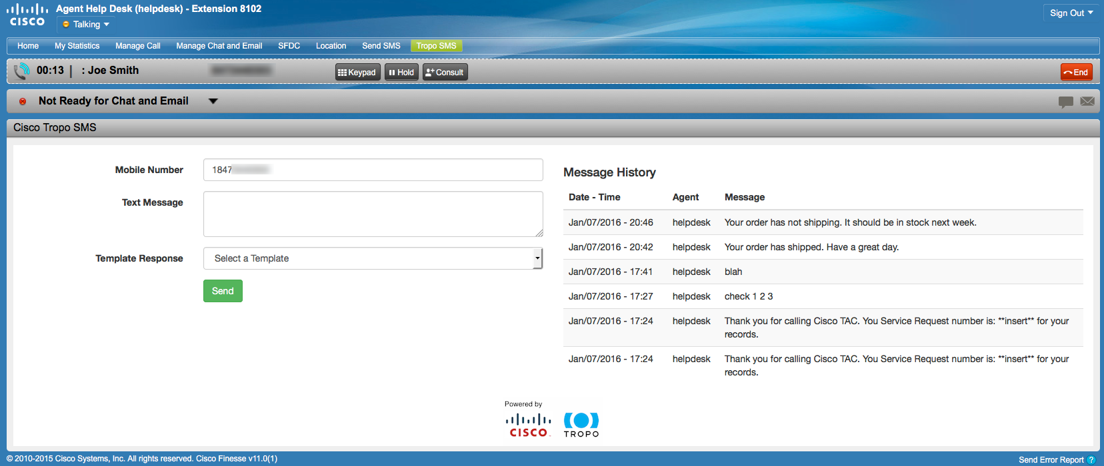Click the Cisco logo under Powered by
Viewport: 1104px width, 466px height.
529,425
